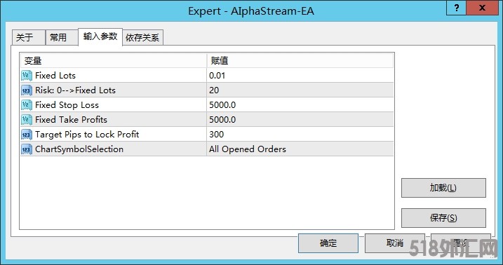
Task: Confirm with the 确定 button
Action: click(x=328, y=243)
